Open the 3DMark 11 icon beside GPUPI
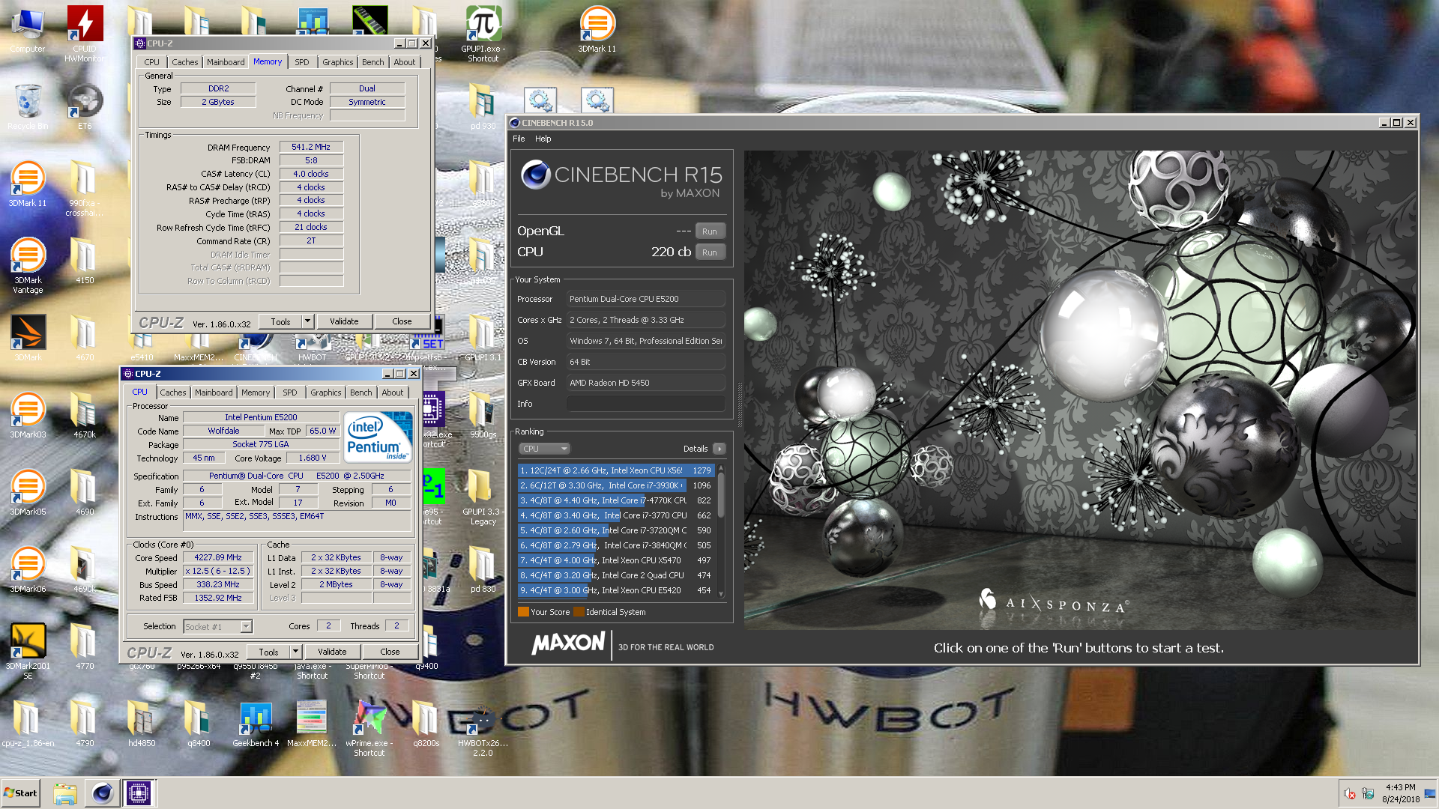The height and width of the screenshot is (809, 1439). [x=597, y=30]
